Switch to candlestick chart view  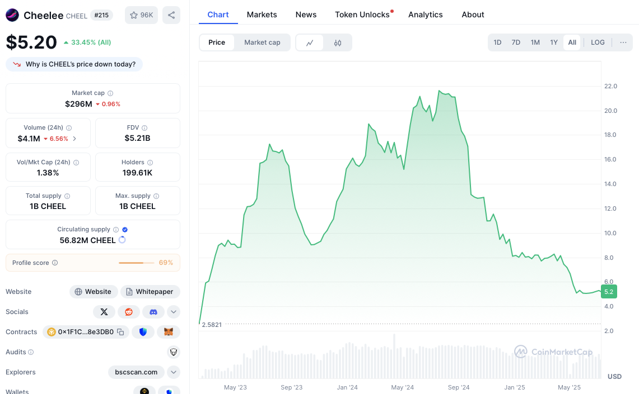(338, 42)
